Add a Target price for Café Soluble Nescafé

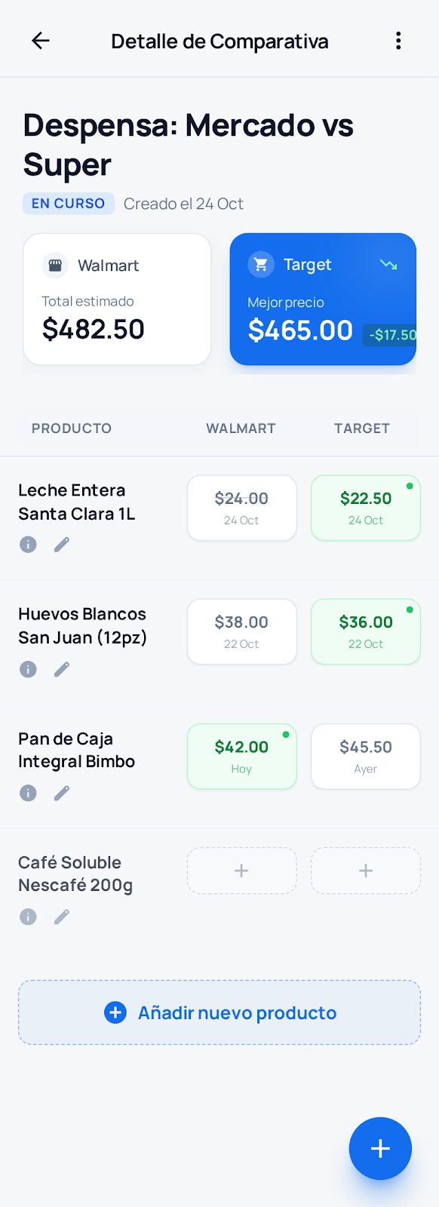coord(365,870)
